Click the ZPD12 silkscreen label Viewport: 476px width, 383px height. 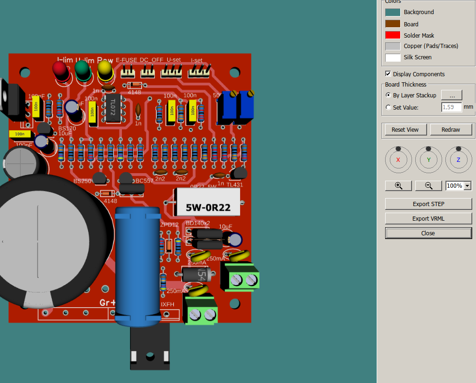tap(169, 225)
